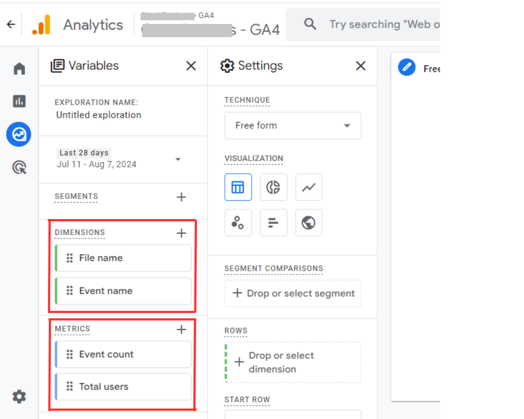Click the Jul 11 - Aug 7, 2024 date
Screen dimensions: 524x419
pos(97,165)
